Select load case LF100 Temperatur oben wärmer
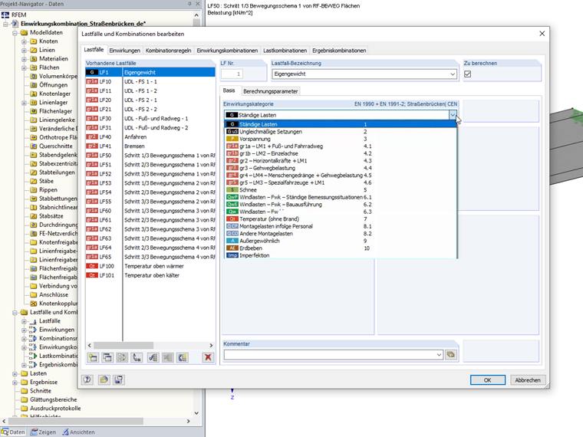This screenshot has height=437, width=583. click(x=150, y=266)
